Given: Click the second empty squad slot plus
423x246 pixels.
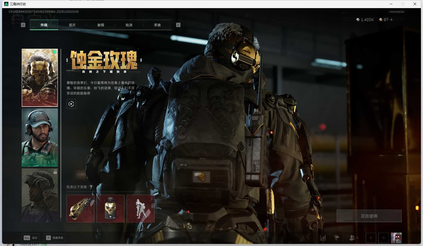Looking at the screenshot, I should [383, 238].
